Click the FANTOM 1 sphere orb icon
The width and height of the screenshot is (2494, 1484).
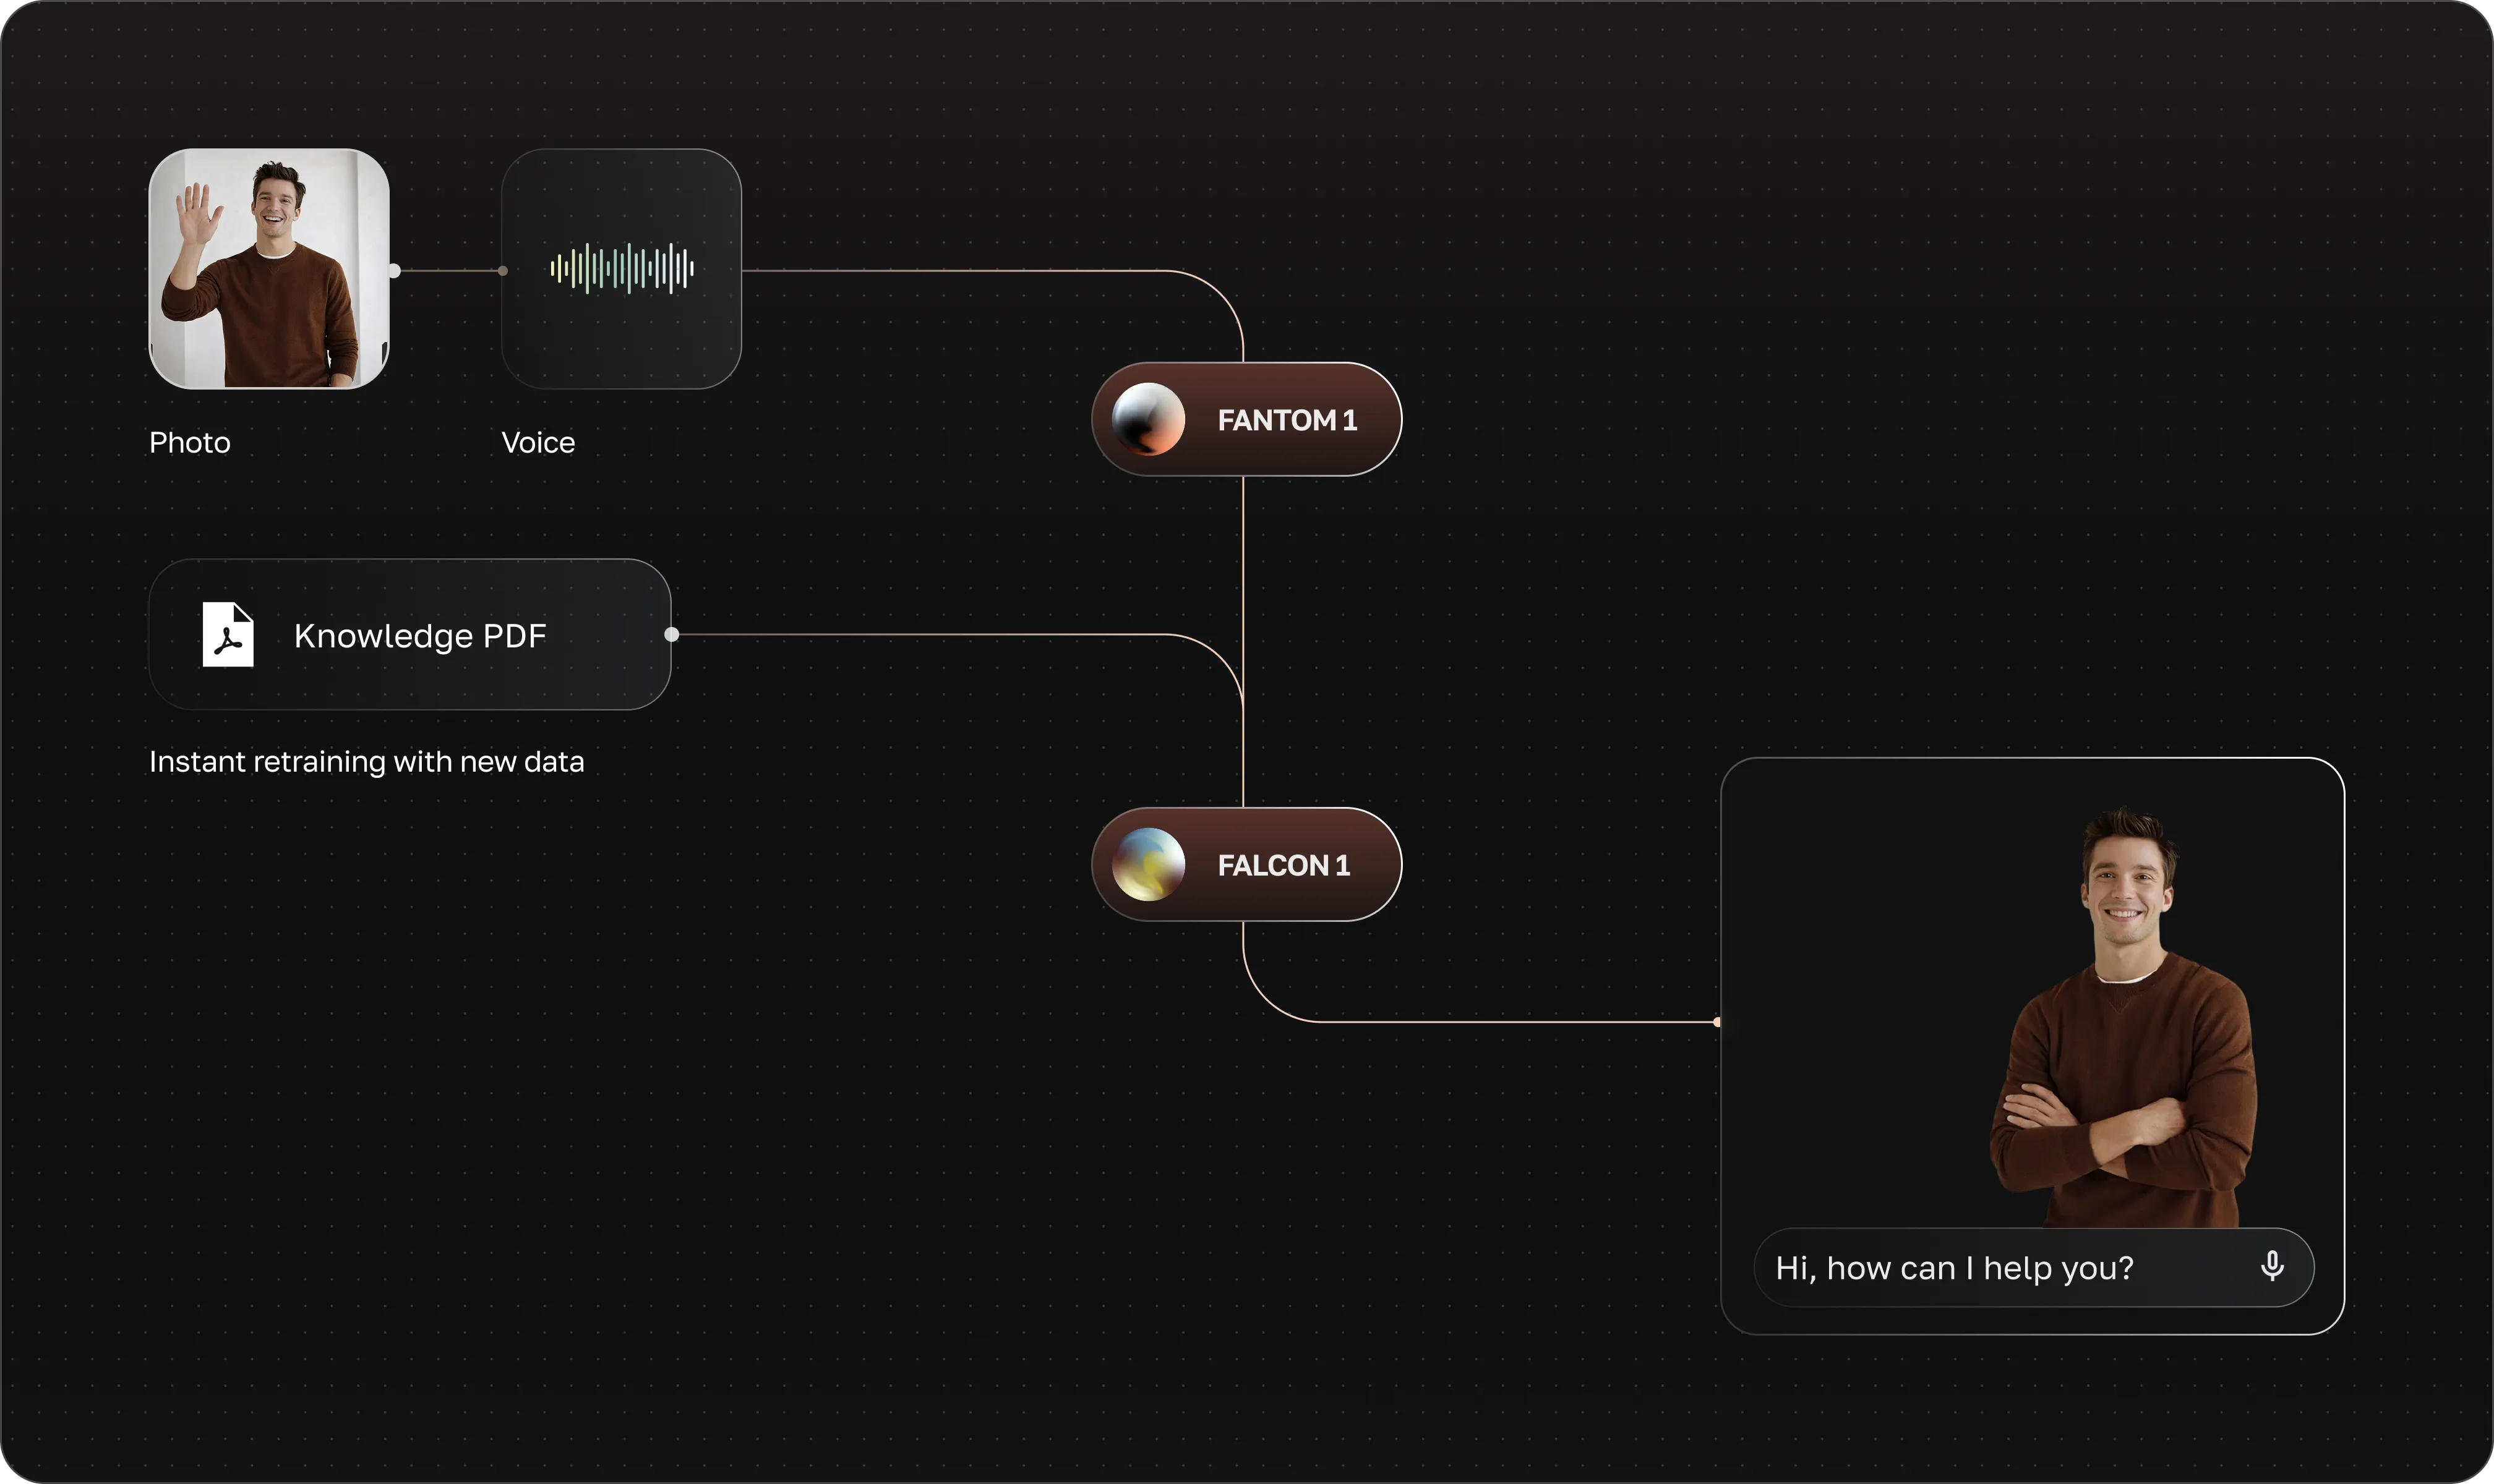coord(1149,419)
